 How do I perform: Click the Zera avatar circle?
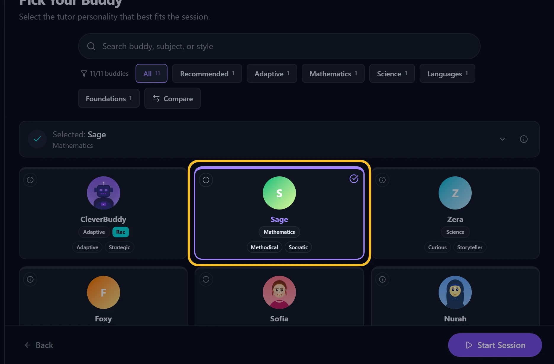click(455, 193)
